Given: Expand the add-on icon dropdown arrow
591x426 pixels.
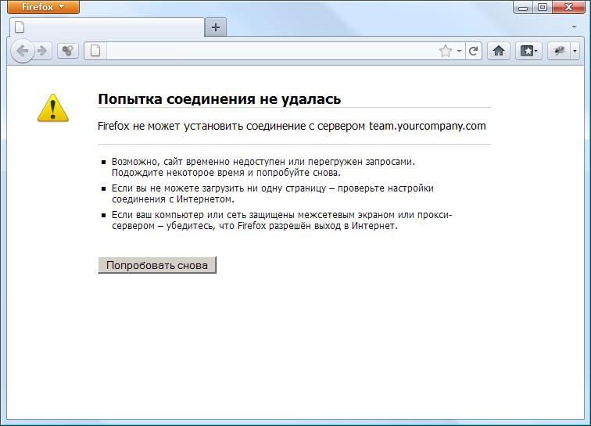Looking at the screenshot, I should (x=575, y=51).
